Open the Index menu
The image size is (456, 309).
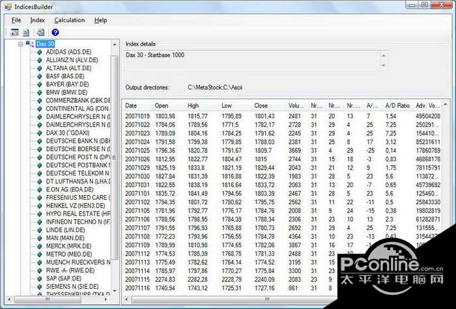point(38,20)
